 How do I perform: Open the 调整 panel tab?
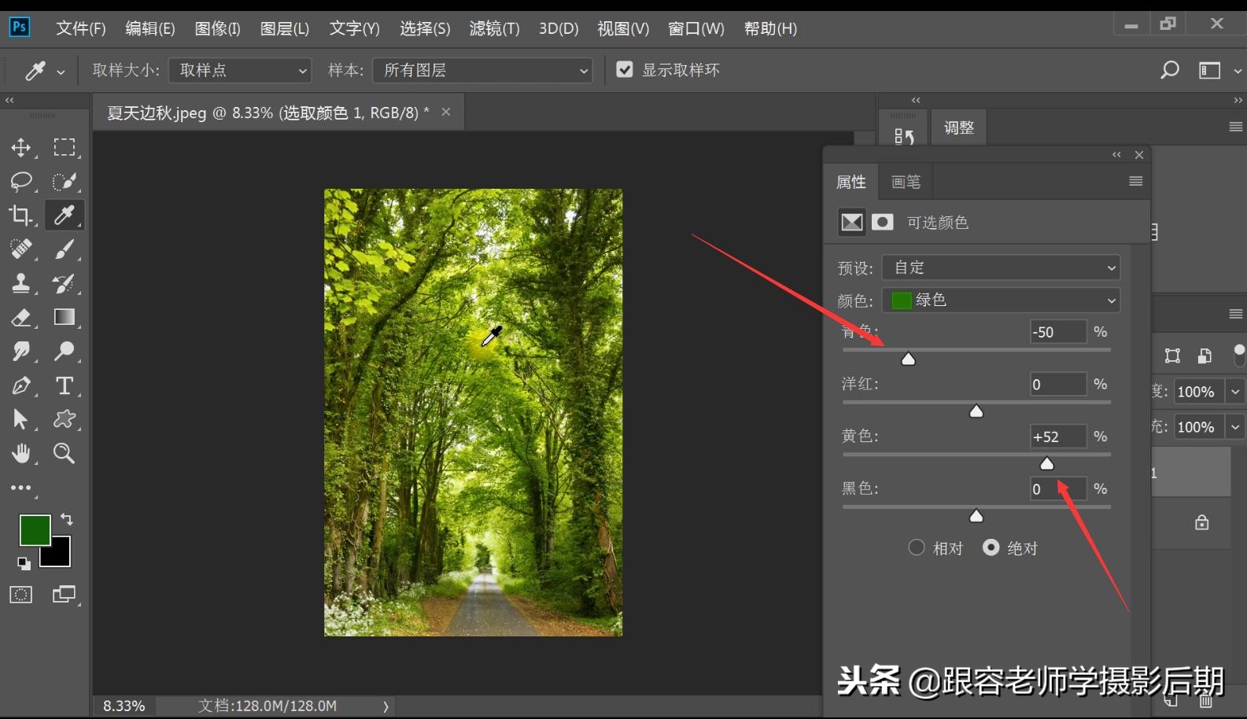click(x=959, y=127)
